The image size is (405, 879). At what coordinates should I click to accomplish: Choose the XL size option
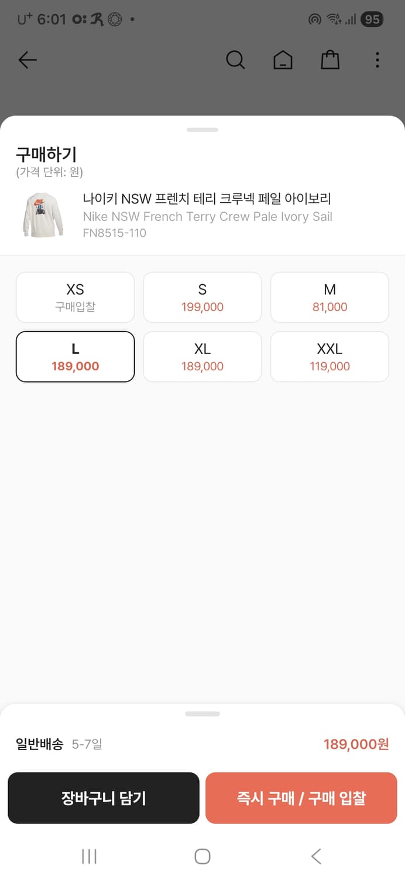[x=202, y=356]
